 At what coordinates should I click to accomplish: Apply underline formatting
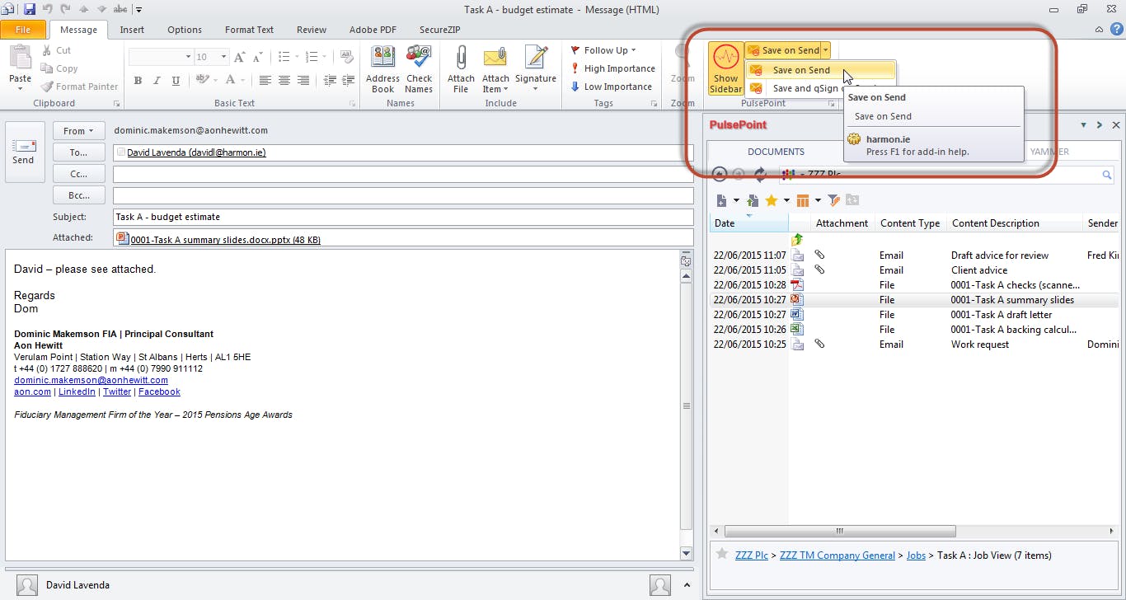point(176,81)
